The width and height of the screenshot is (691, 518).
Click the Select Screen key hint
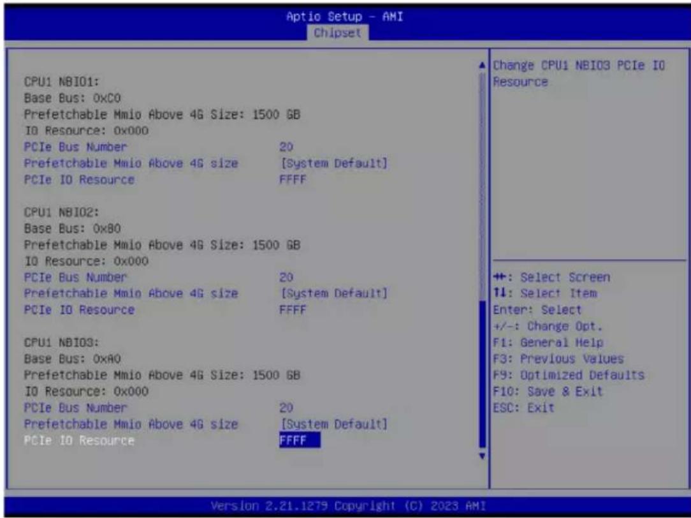point(551,277)
